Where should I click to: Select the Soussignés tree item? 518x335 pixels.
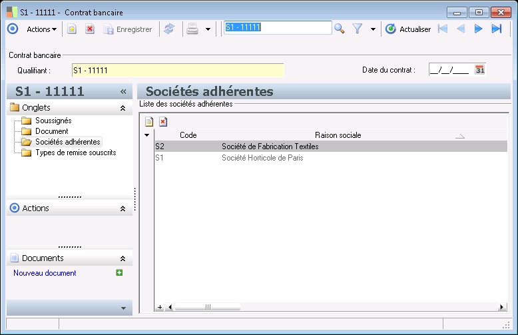(53, 121)
